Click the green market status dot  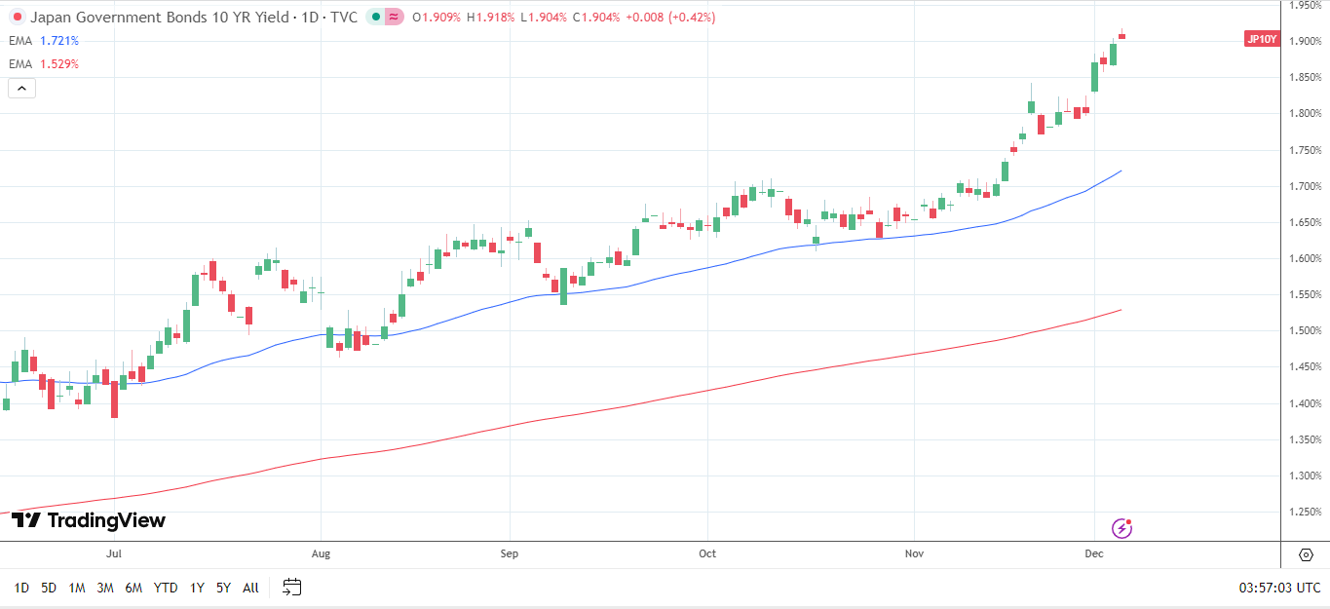pyautogui.click(x=376, y=18)
